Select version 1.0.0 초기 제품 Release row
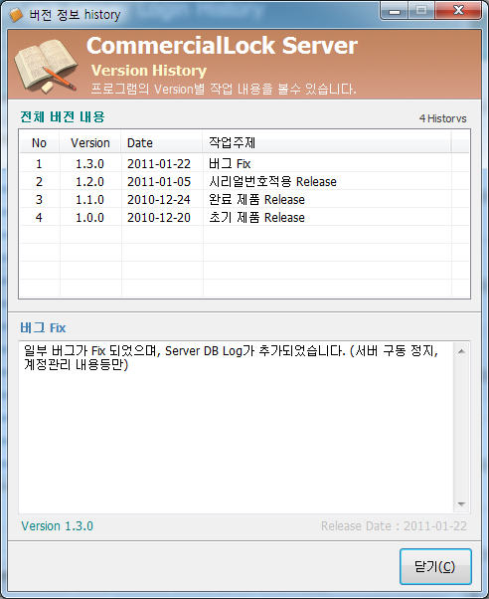The height and width of the screenshot is (599, 489). coord(244,218)
